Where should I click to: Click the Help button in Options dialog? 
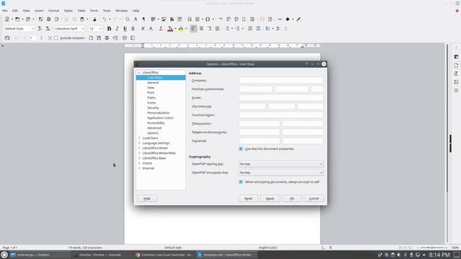pyautogui.click(x=147, y=199)
